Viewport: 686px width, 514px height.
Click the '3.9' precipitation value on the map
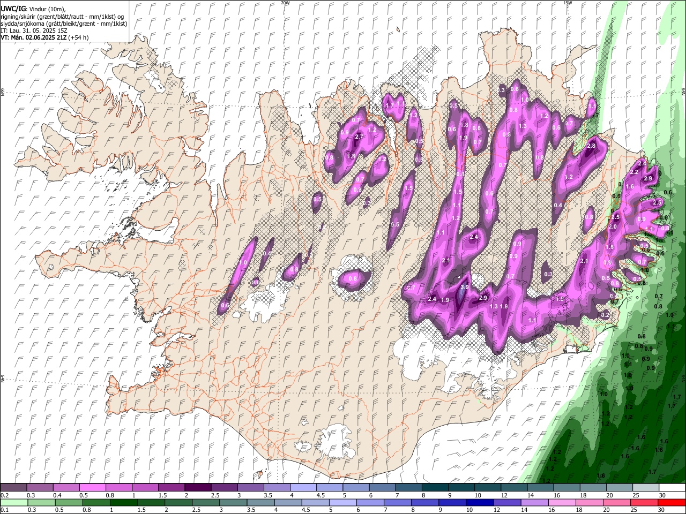pos(465,288)
